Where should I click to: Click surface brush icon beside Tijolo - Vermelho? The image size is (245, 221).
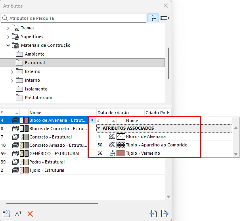[x=112, y=153]
